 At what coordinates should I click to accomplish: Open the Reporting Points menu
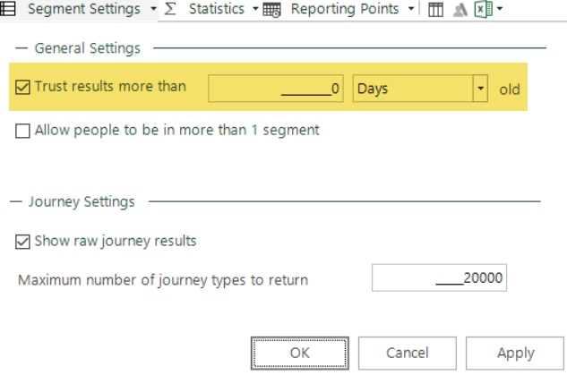[345, 9]
